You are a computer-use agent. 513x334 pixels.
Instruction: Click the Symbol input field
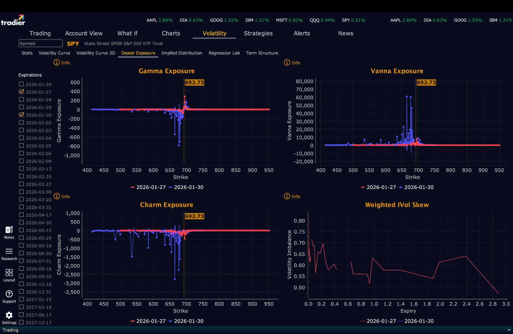coord(41,43)
